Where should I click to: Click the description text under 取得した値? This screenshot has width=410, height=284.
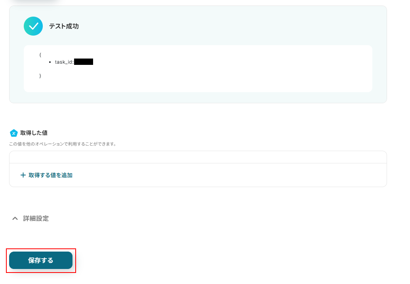click(x=63, y=144)
